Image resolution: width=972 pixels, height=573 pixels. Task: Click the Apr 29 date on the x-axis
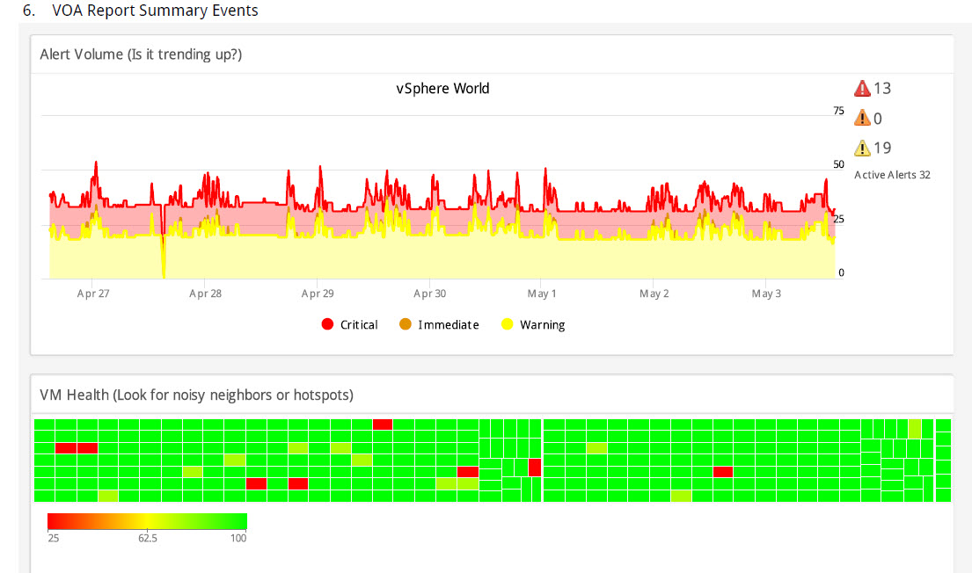click(x=318, y=294)
